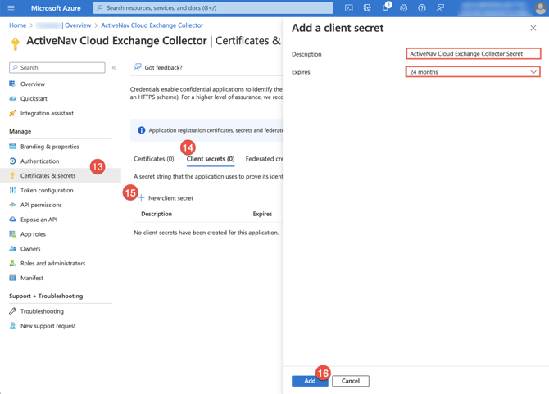
Task: Switch to the Certificates (0) tab
Action: coord(154,159)
